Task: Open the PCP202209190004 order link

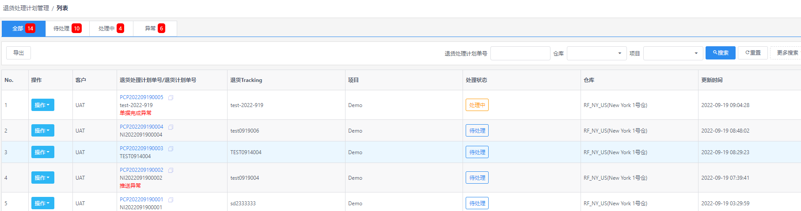Action: [141, 127]
